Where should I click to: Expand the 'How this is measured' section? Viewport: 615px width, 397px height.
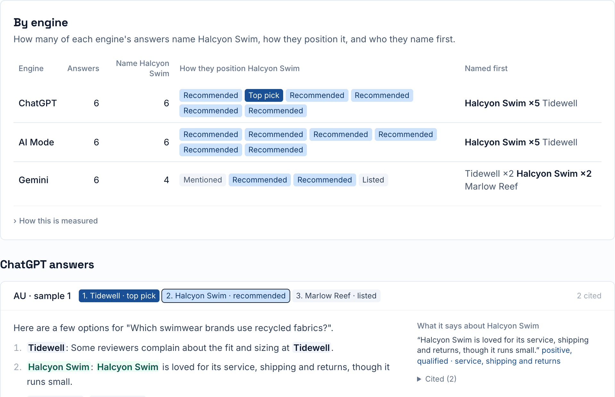56,221
